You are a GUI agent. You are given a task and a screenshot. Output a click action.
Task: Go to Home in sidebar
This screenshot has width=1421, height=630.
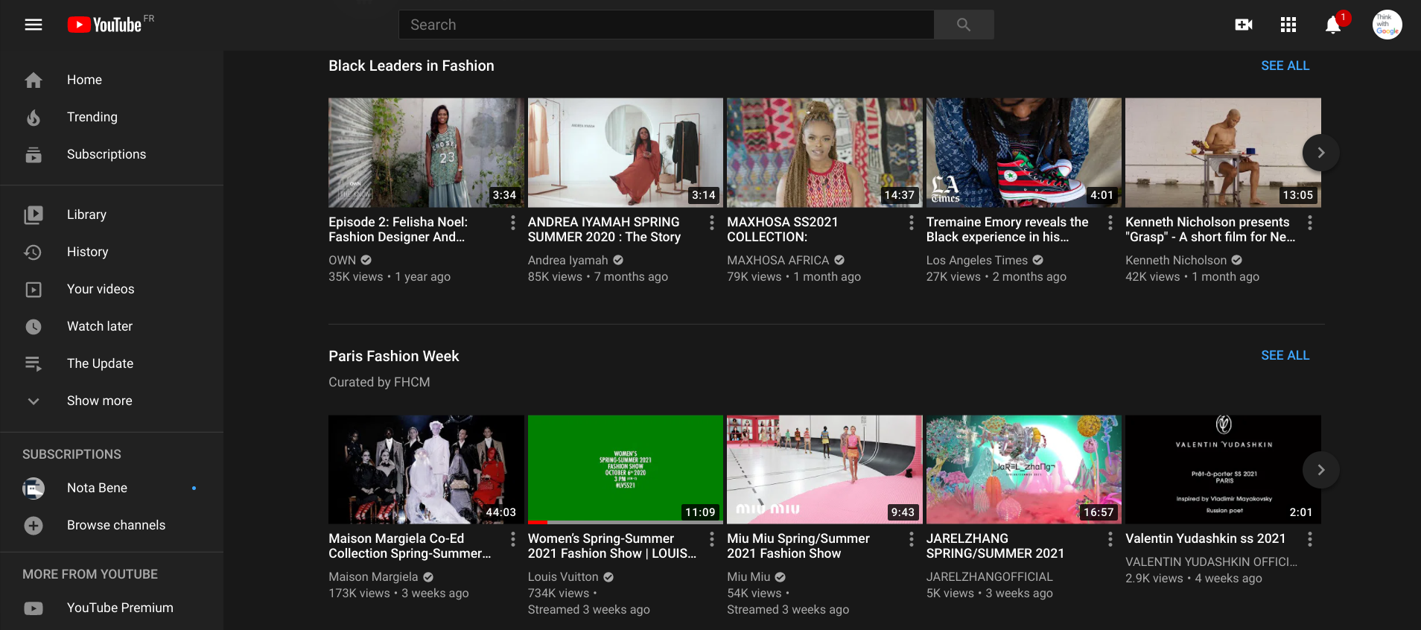tap(112, 80)
